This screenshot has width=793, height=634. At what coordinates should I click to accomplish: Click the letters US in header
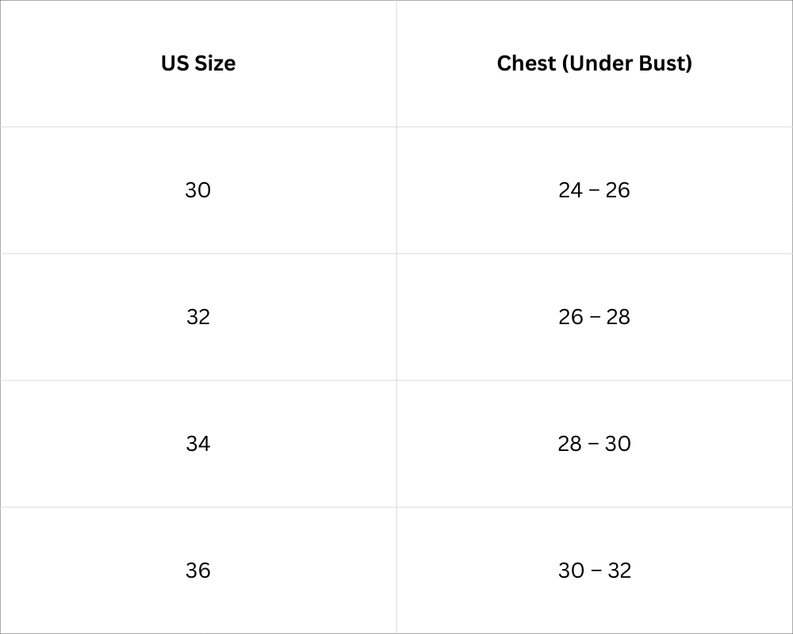[x=175, y=63]
